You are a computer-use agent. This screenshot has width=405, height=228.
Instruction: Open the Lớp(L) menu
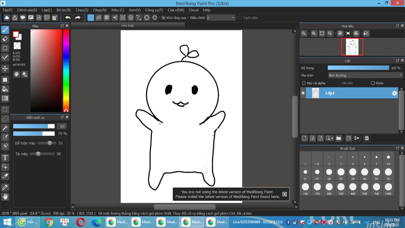coord(47,10)
